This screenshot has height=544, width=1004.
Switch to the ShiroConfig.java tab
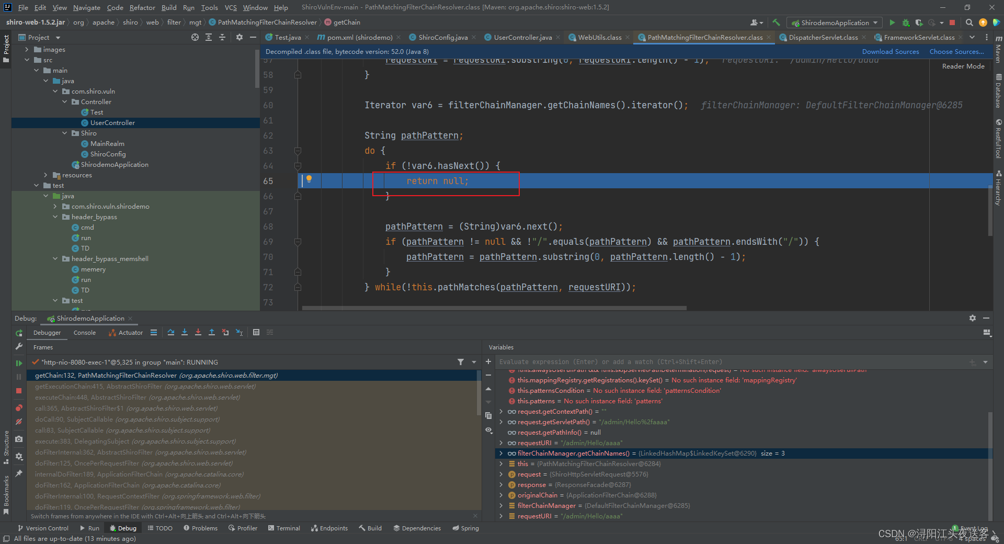point(442,37)
